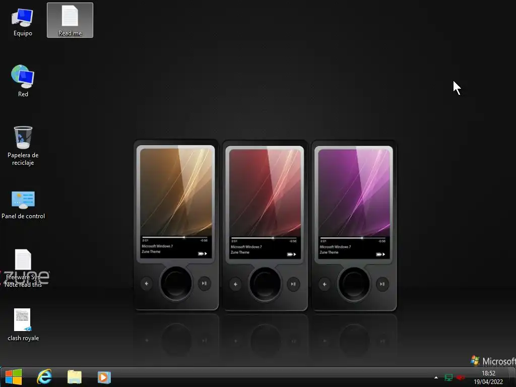The width and height of the screenshot is (516, 387).
Task: Click the date 19/04/2022 in taskbar
Action: 488,382
